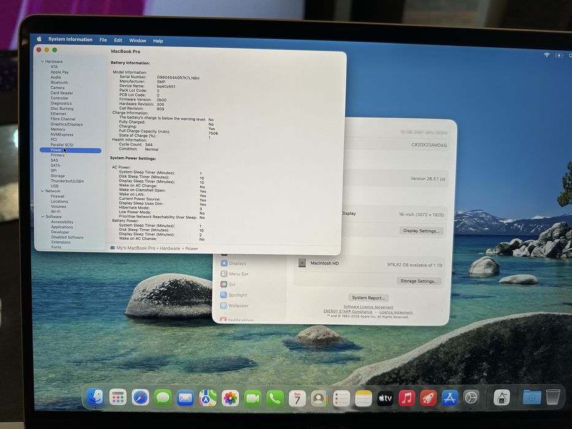572x429 pixels.
Task: Open ENERGY STAR Compliance link
Action: coord(348,311)
